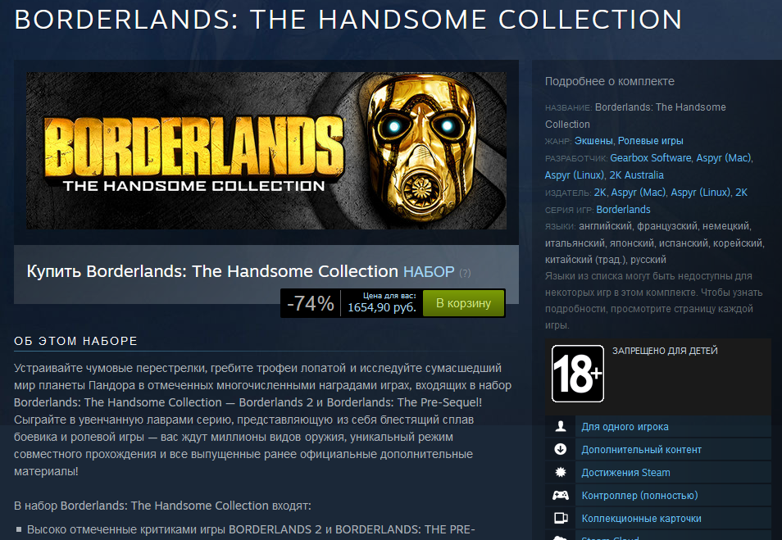Click the trading cards icon
782x540 pixels.
[561, 518]
